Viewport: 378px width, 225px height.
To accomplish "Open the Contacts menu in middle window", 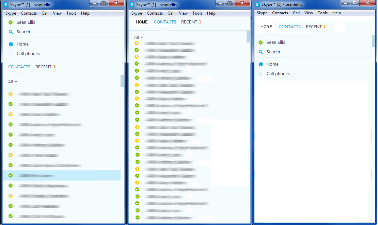I will click(155, 13).
